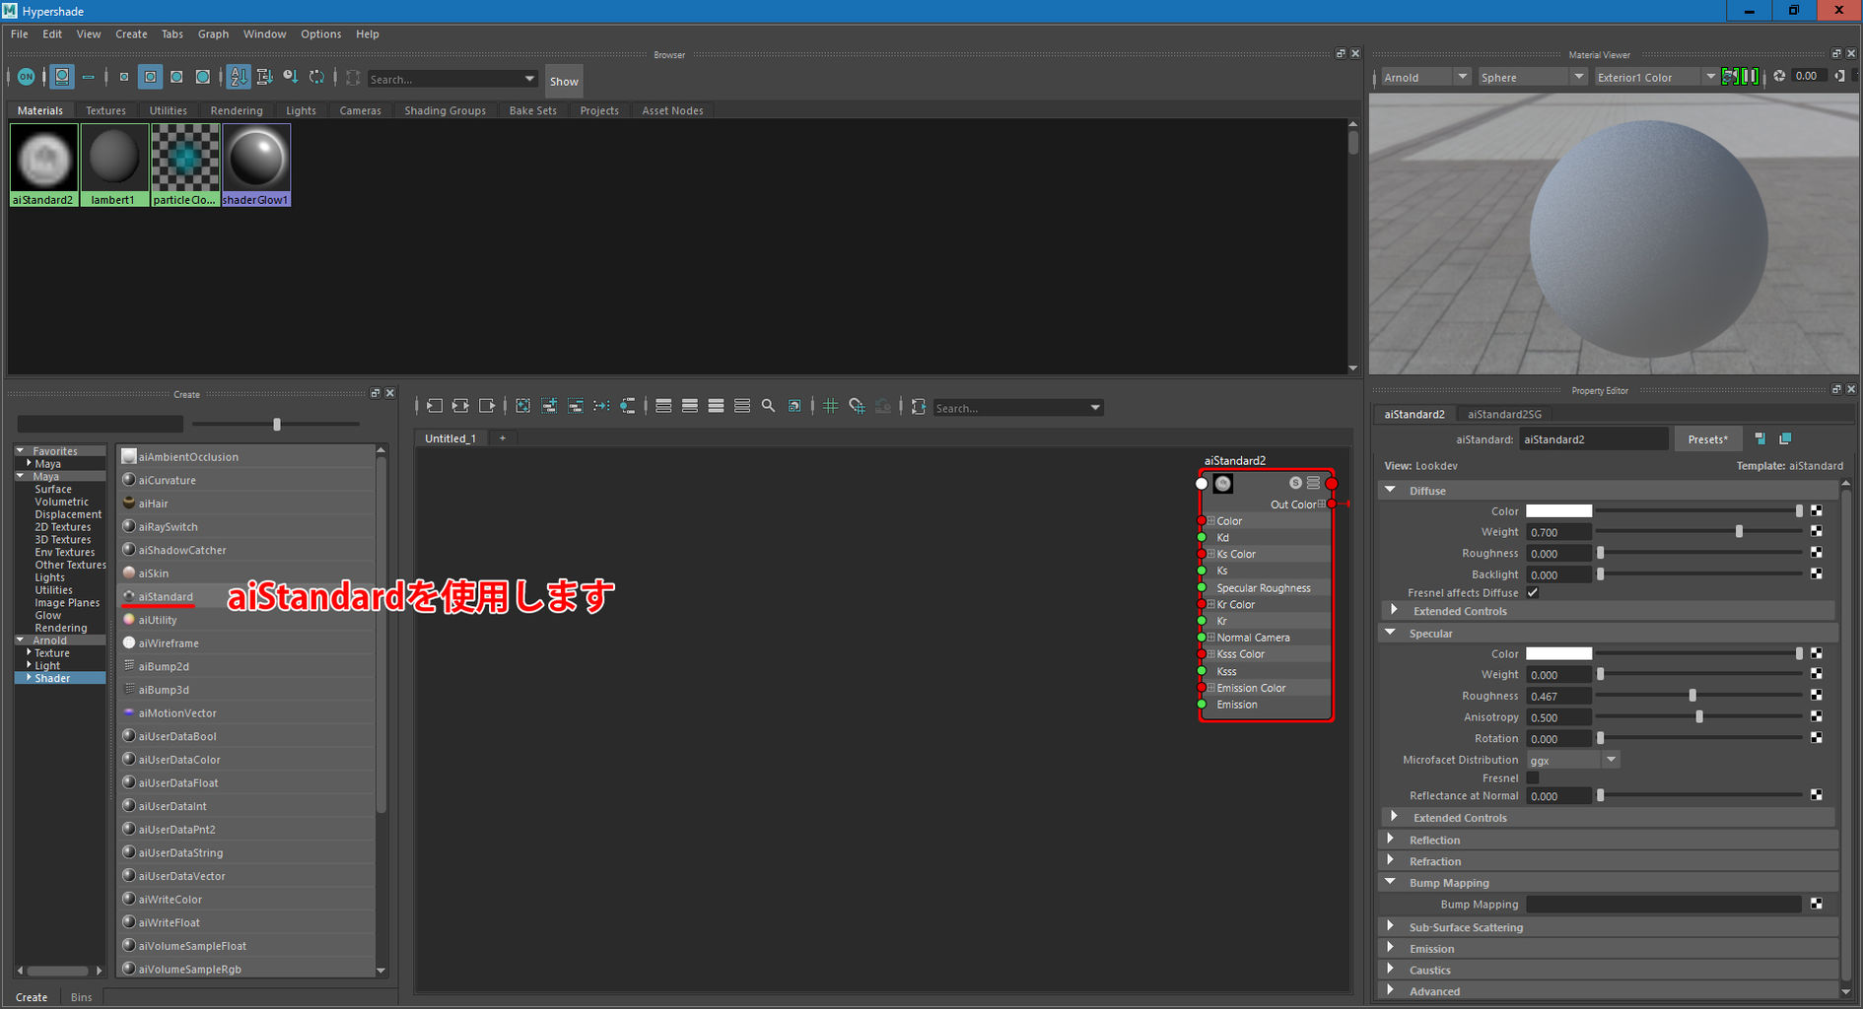Image resolution: width=1863 pixels, height=1009 pixels.
Task: Sort Browser items by name (A-Z)
Action: [239, 77]
